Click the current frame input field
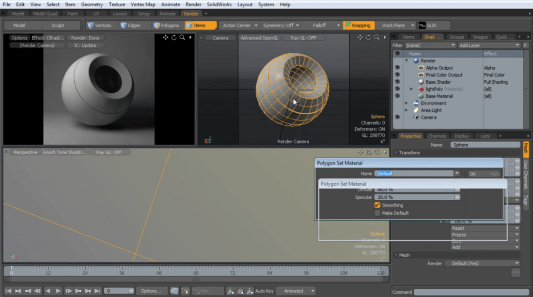 pyautogui.click(x=116, y=291)
